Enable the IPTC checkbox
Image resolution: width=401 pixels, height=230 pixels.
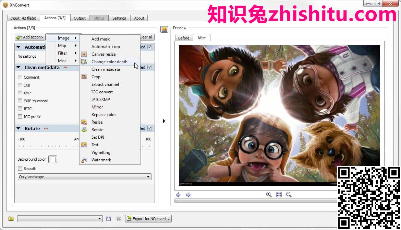tap(20, 109)
